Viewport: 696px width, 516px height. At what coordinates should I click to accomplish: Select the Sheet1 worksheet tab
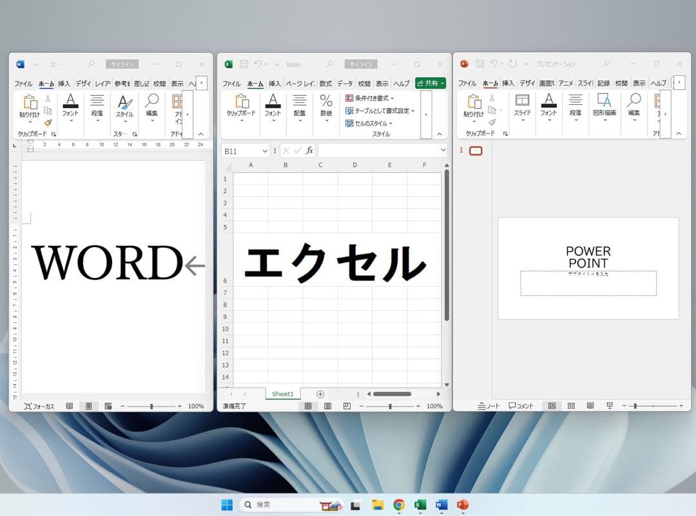click(x=282, y=394)
